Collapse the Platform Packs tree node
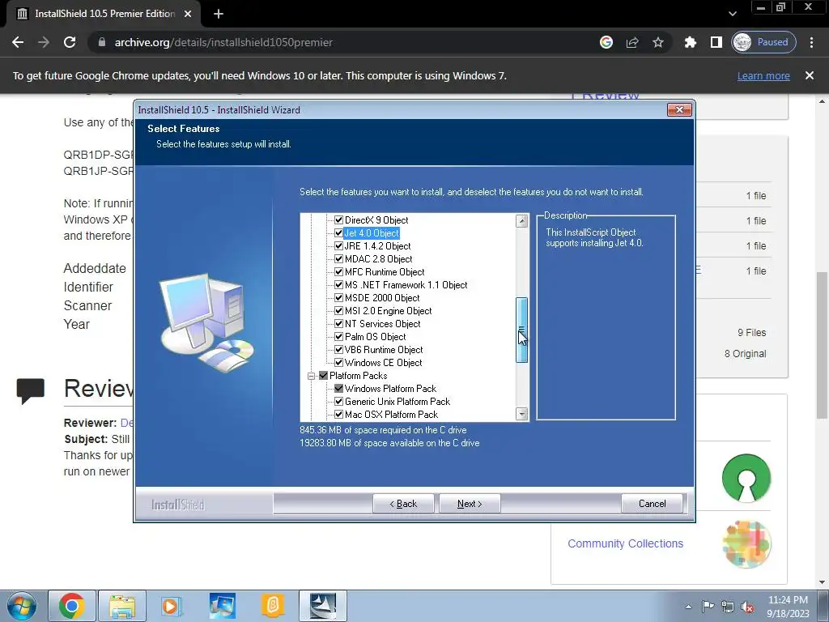This screenshot has height=622, width=829. click(312, 376)
